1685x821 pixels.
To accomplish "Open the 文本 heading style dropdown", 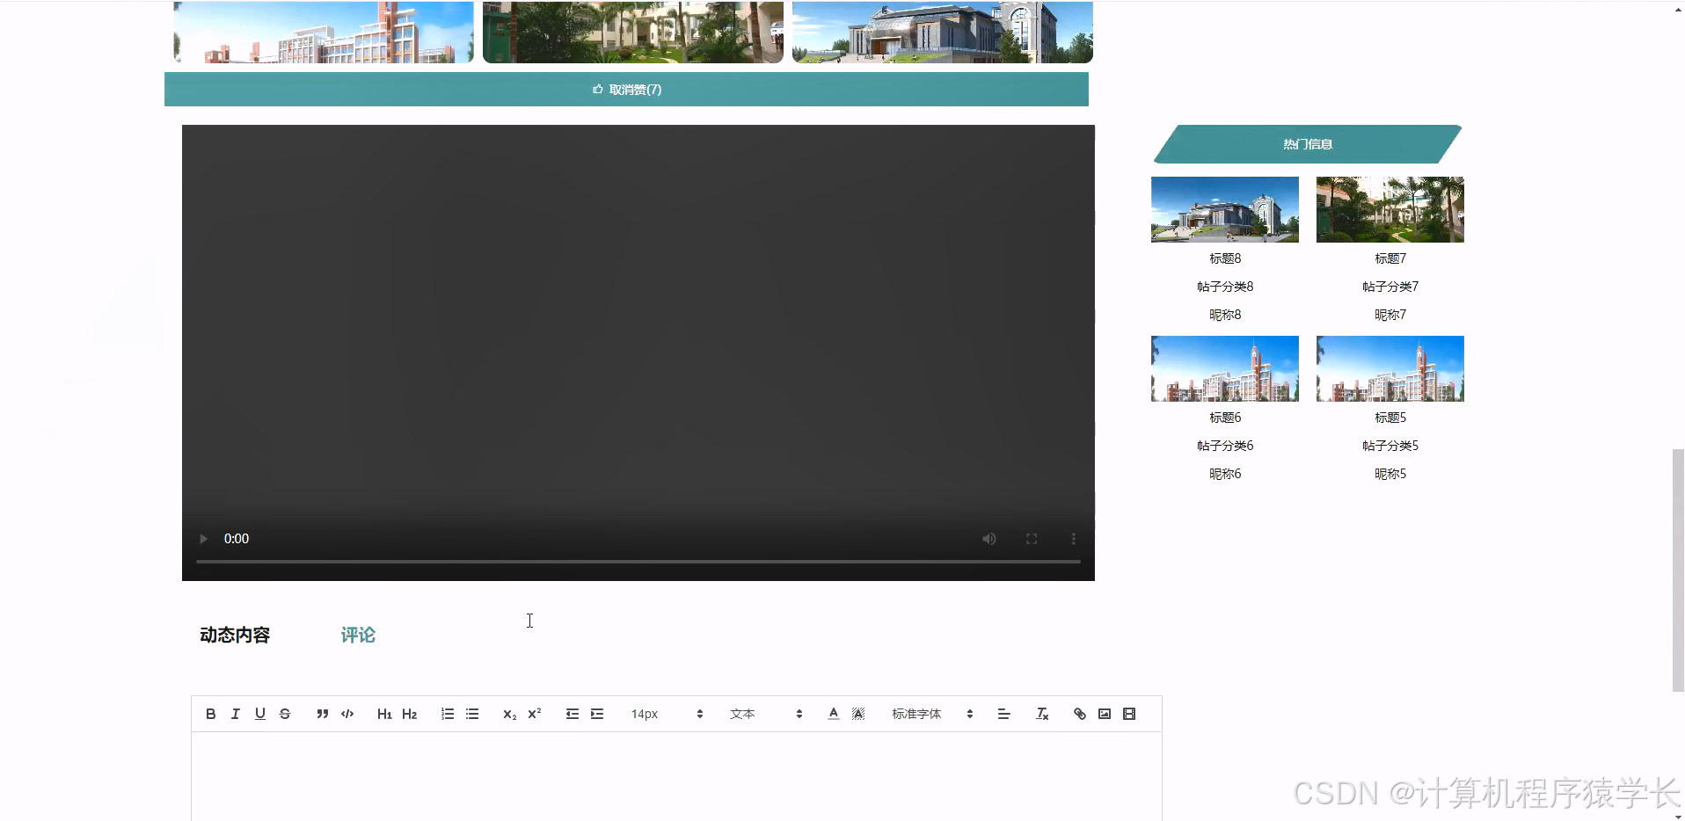I will click(x=766, y=714).
